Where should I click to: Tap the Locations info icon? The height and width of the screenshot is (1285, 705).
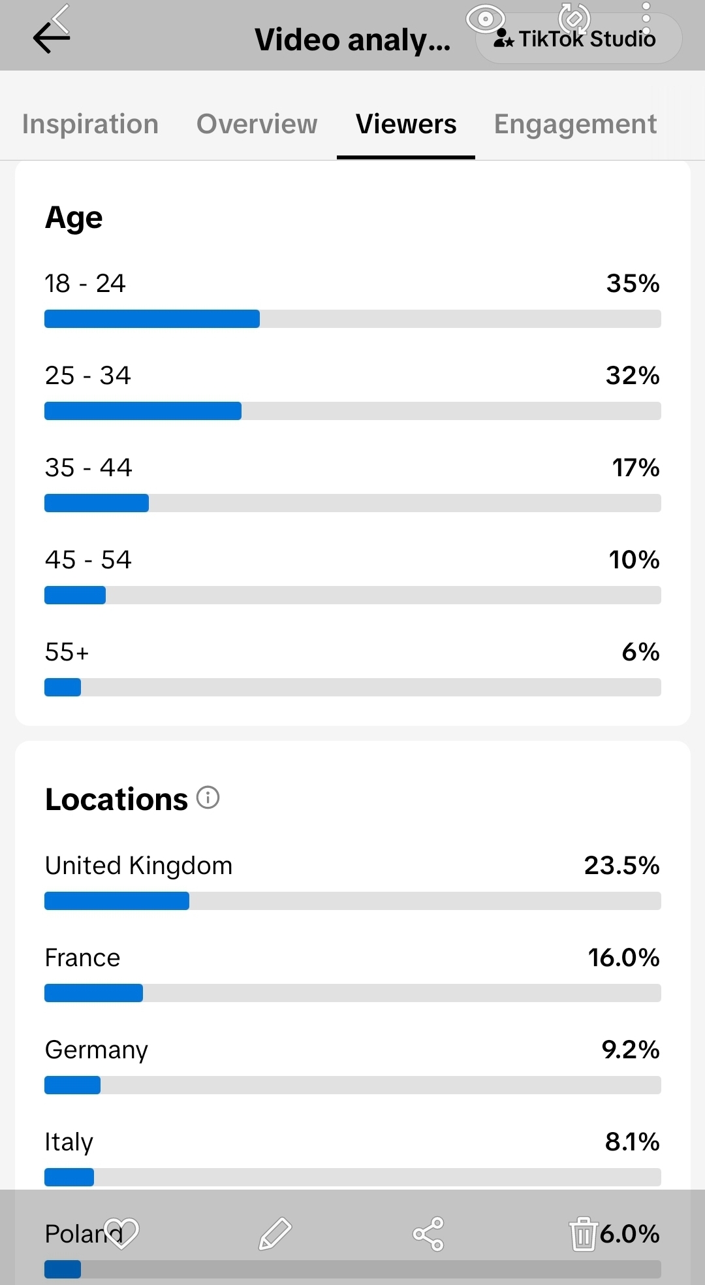click(x=208, y=798)
